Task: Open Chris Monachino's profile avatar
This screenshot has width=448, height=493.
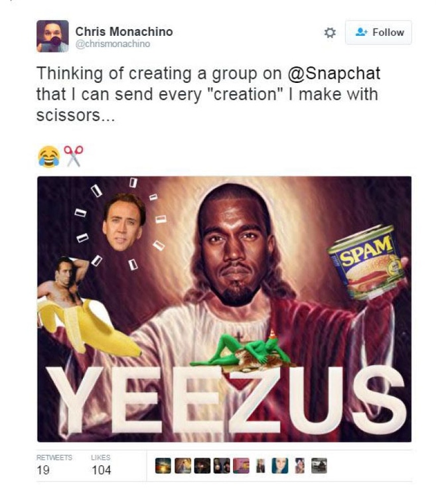Action: point(52,36)
